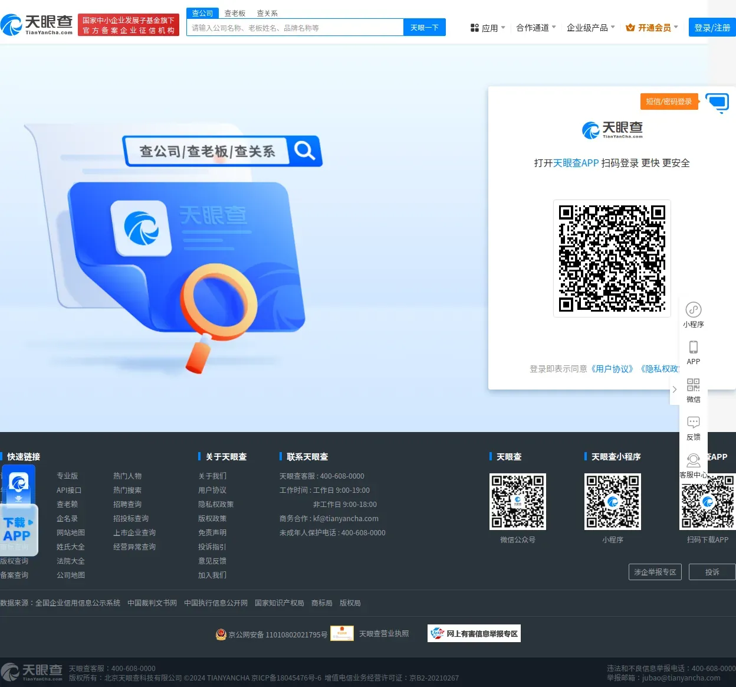This screenshot has width=736, height=687.
Task: Open footer link 查老赖
Action: tap(67, 504)
